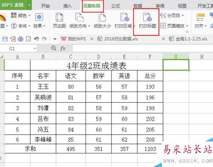Switch to the 开始 tab
213x167 pixels.
[45, 6]
